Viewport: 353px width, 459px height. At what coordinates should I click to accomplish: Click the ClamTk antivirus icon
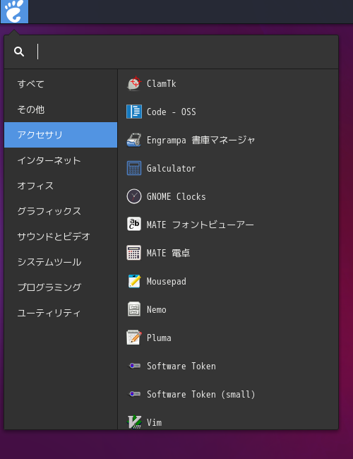pyautogui.click(x=134, y=83)
